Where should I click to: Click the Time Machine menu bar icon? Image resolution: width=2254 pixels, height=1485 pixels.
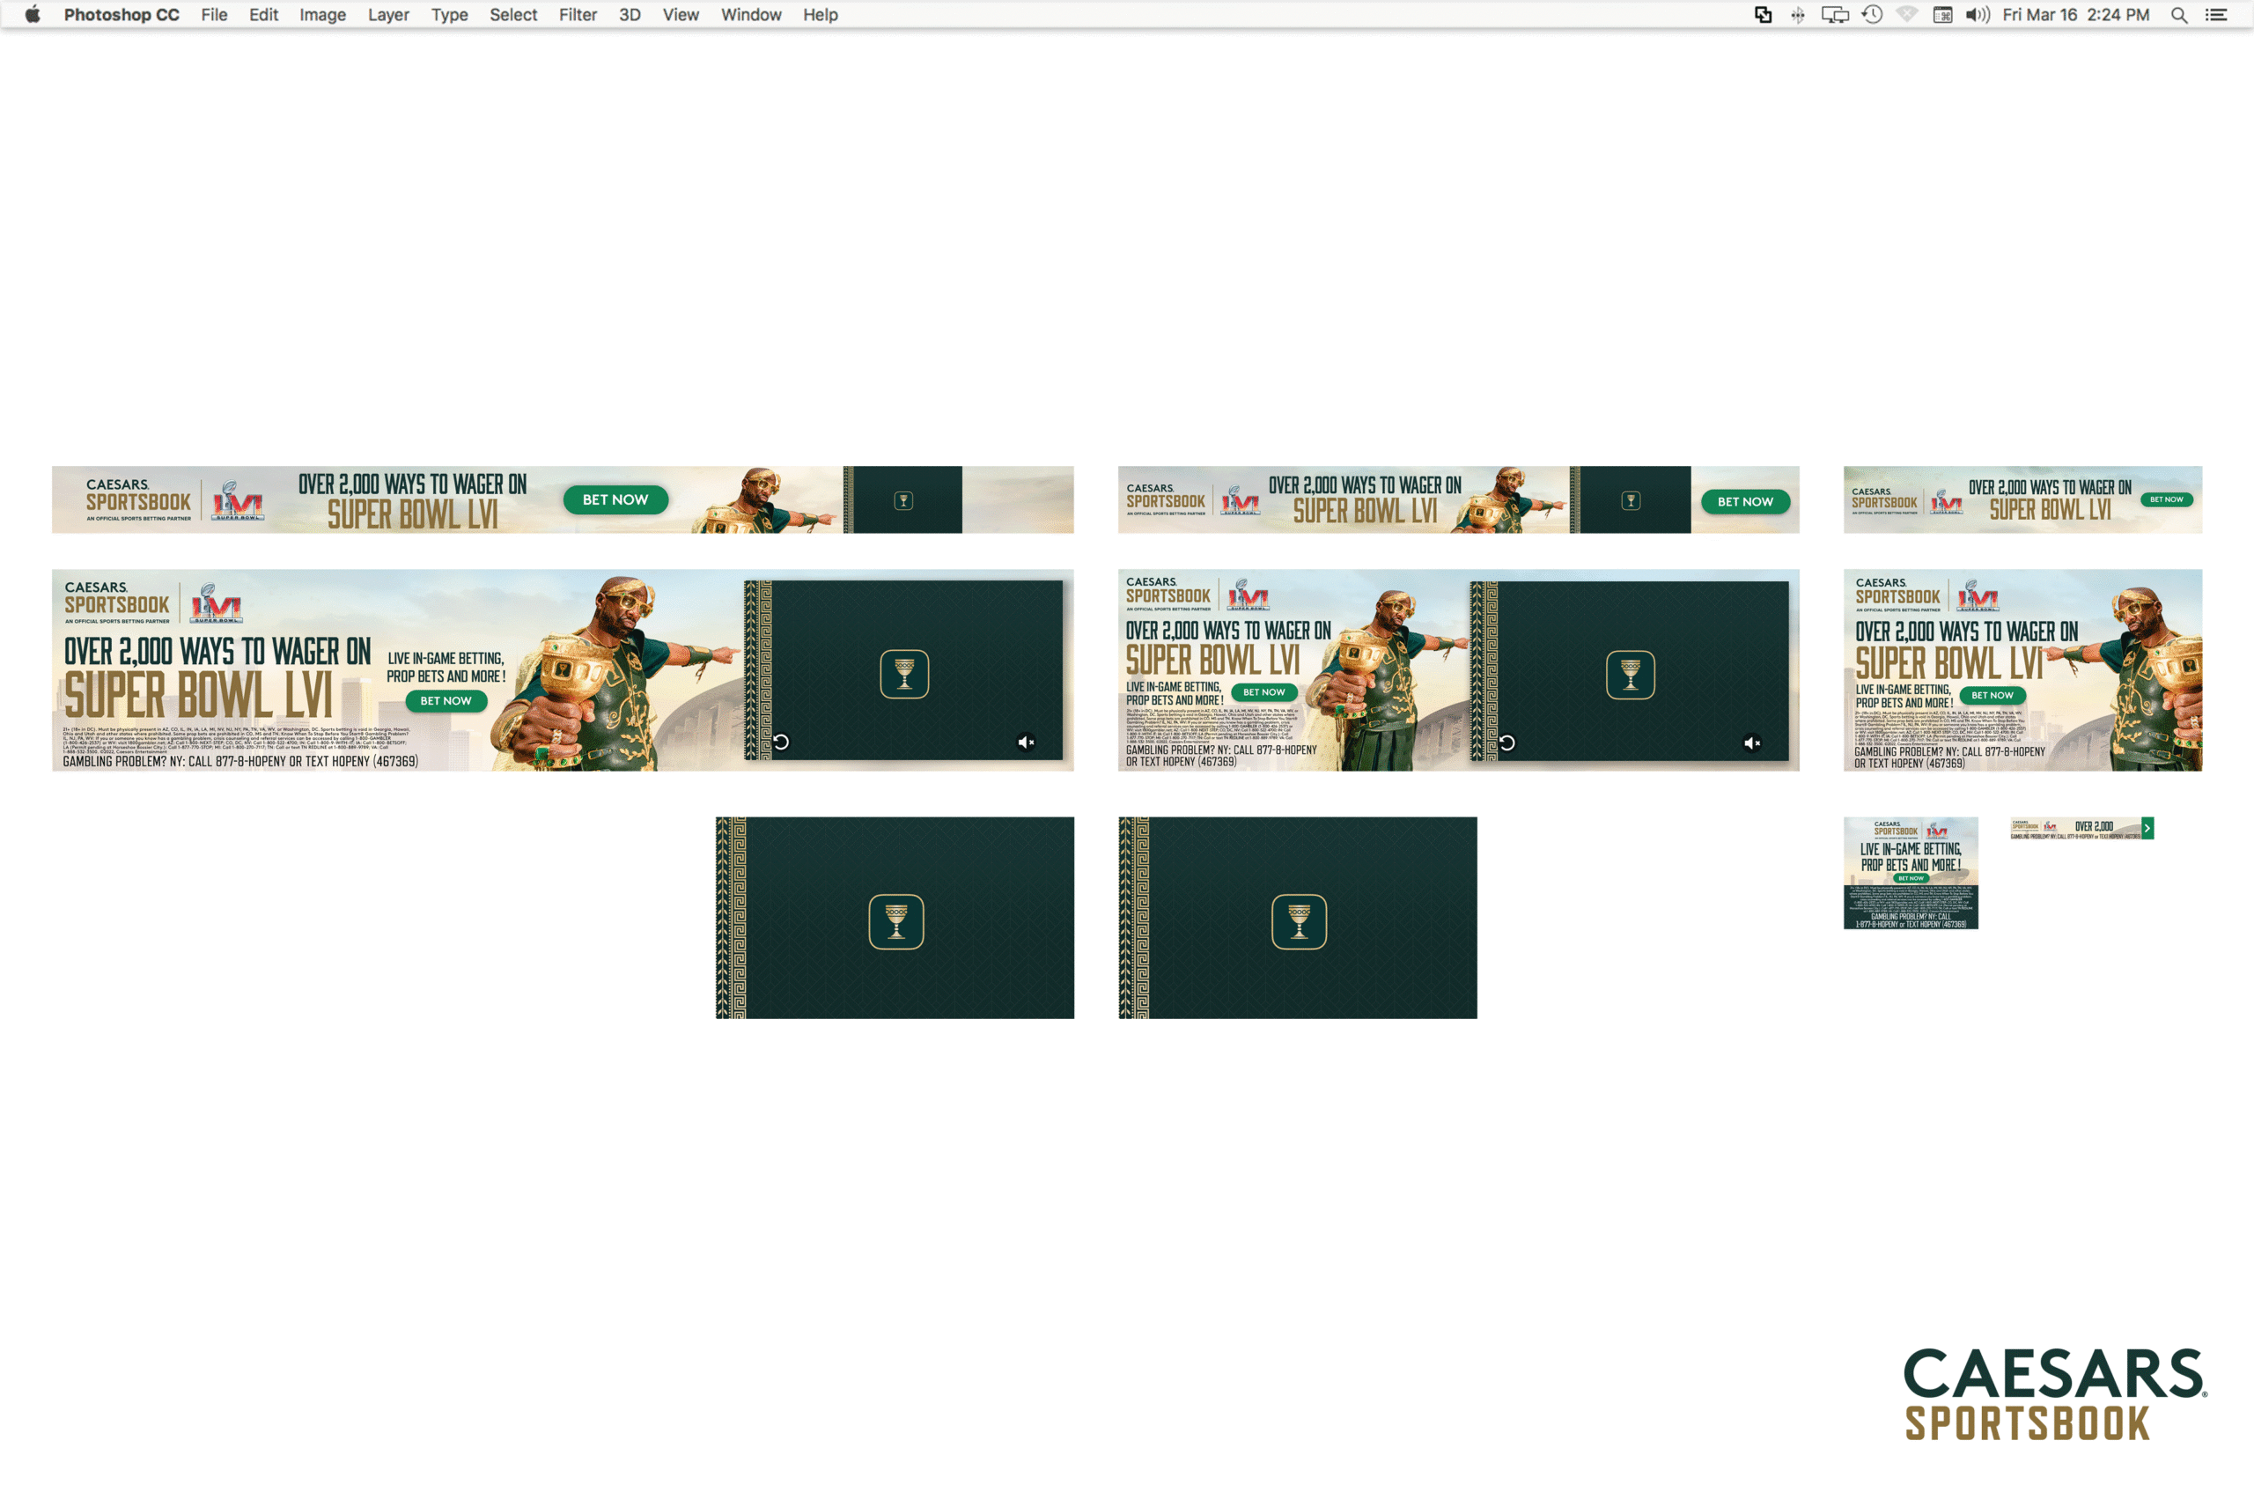1871,14
